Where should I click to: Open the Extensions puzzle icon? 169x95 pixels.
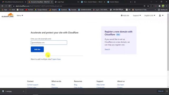pyautogui.click(x=159, y=6)
